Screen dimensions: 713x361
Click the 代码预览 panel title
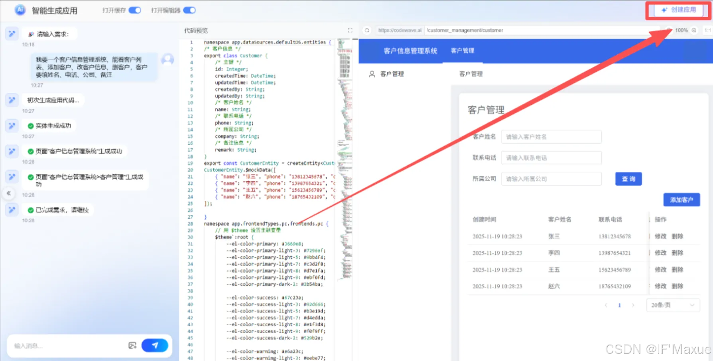196,30
